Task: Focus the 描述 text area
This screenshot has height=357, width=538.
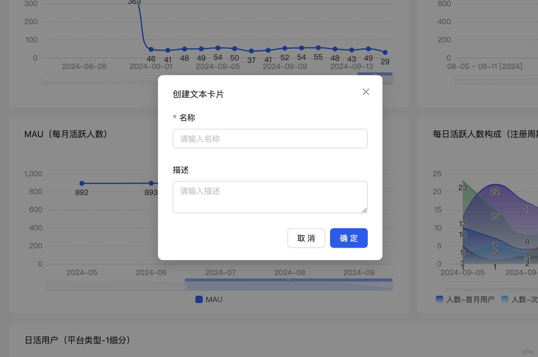Action: click(270, 197)
